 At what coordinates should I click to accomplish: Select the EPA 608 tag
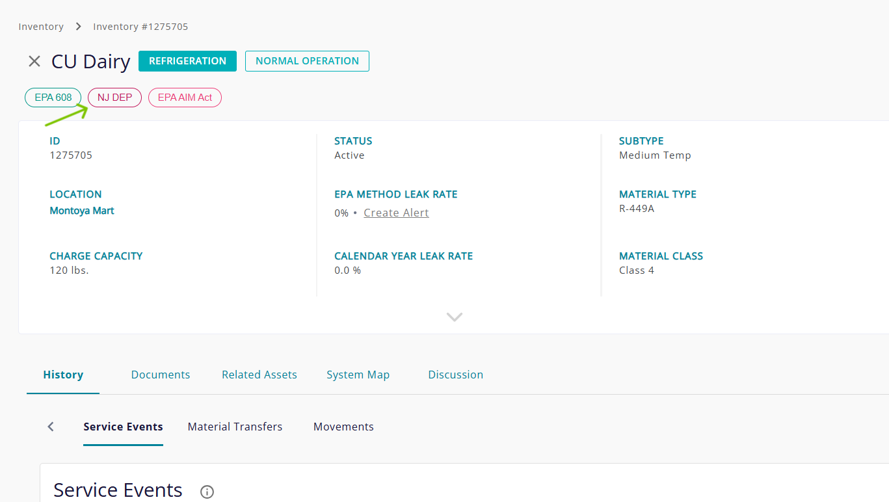point(53,98)
